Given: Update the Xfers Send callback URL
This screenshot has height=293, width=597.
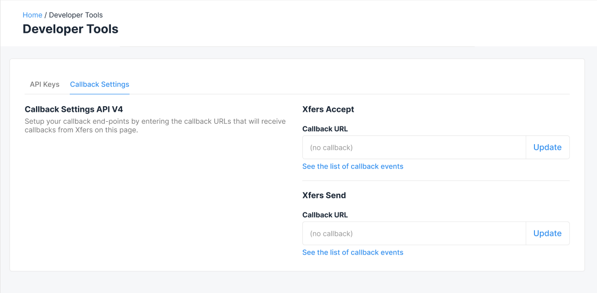Looking at the screenshot, I should coord(548,233).
